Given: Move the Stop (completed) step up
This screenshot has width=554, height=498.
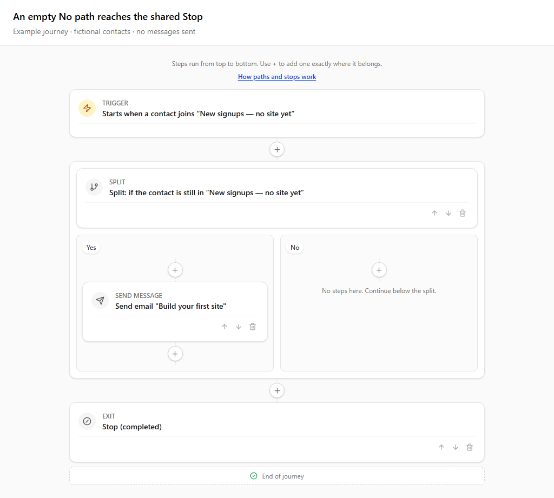Looking at the screenshot, I should [x=441, y=447].
